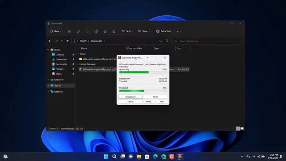Viewport: 286px width, 161px height.
Task: Click the Refresh icon beside address bar
Action: pyautogui.click(x=167, y=41)
